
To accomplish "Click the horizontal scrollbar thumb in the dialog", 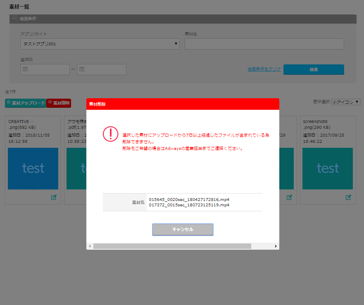I will (x=172, y=246).
